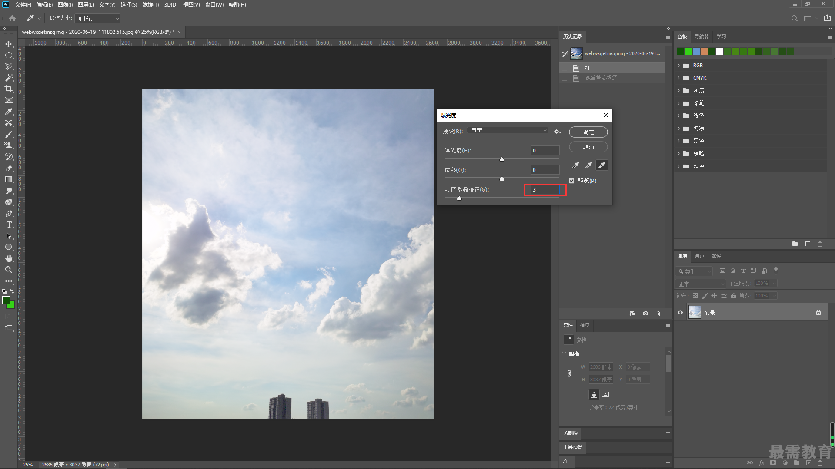Click the set gray point eyedropper
Screen dimensions: 835x469
tap(589, 165)
